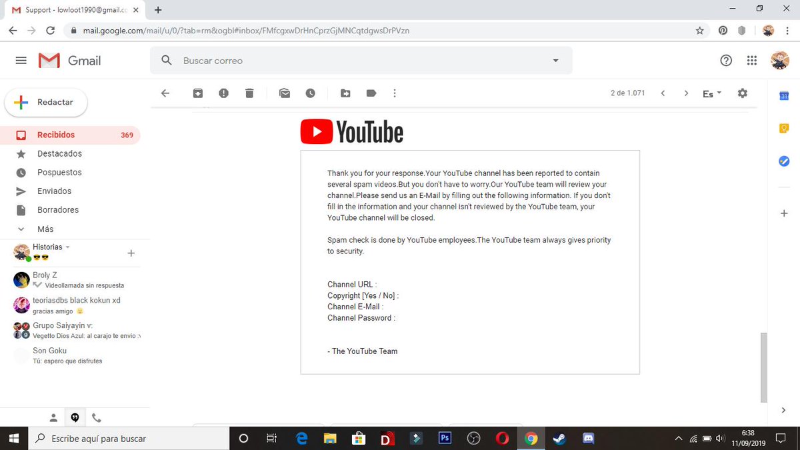Click the email vertical scrollbar
This screenshot has width=800, height=450.
click(765, 367)
